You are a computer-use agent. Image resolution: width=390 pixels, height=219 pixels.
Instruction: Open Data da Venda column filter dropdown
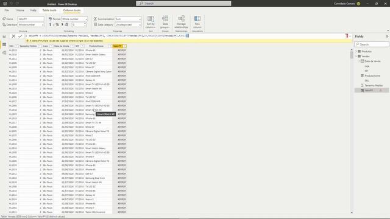pos(73,46)
